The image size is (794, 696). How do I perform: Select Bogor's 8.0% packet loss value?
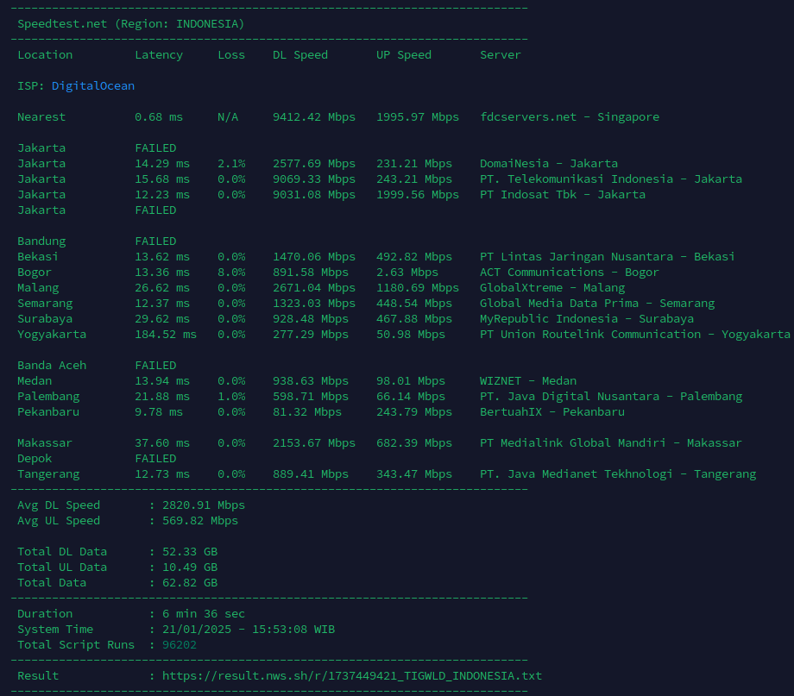231,272
